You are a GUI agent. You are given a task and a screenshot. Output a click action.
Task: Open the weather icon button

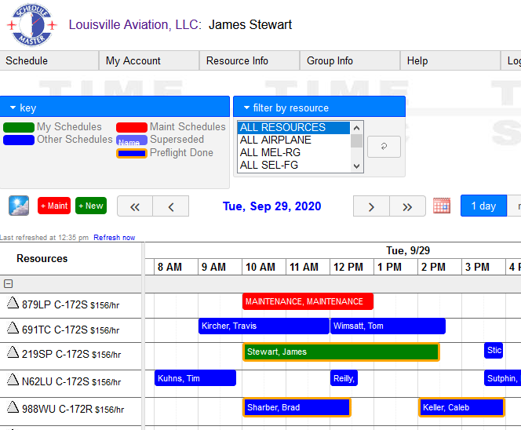(x=19, y=206)
